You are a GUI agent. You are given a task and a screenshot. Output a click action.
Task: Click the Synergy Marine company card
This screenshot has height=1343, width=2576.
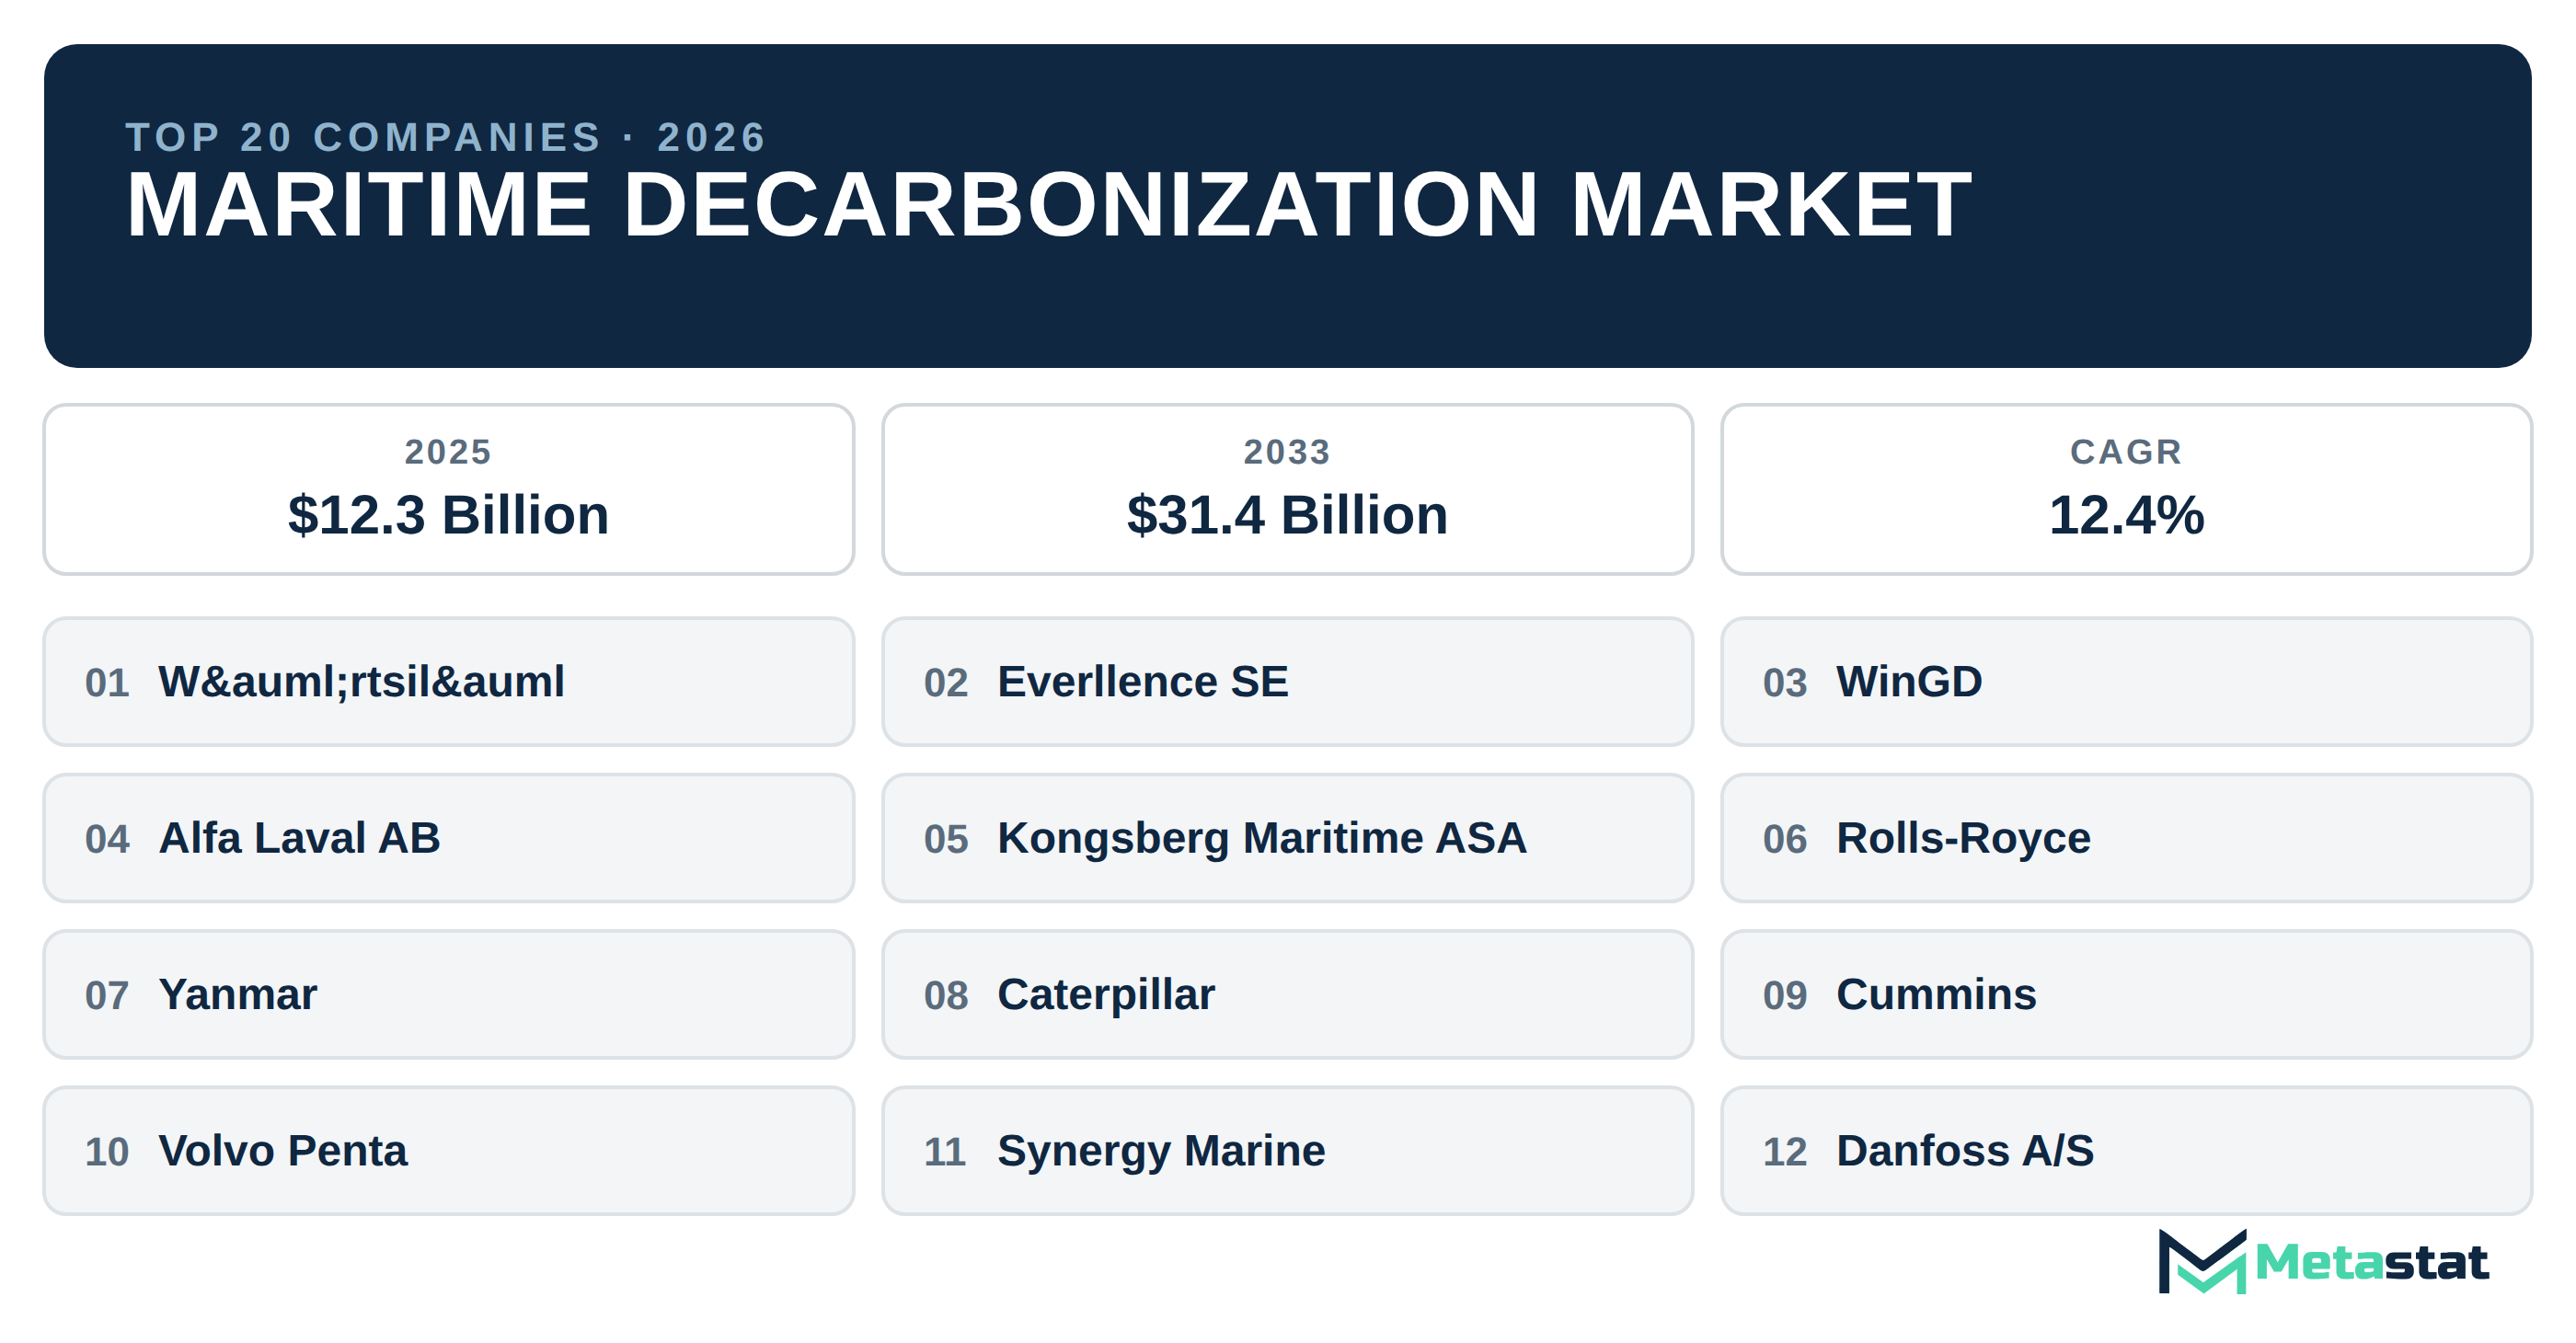[x=1287, y=1151]
